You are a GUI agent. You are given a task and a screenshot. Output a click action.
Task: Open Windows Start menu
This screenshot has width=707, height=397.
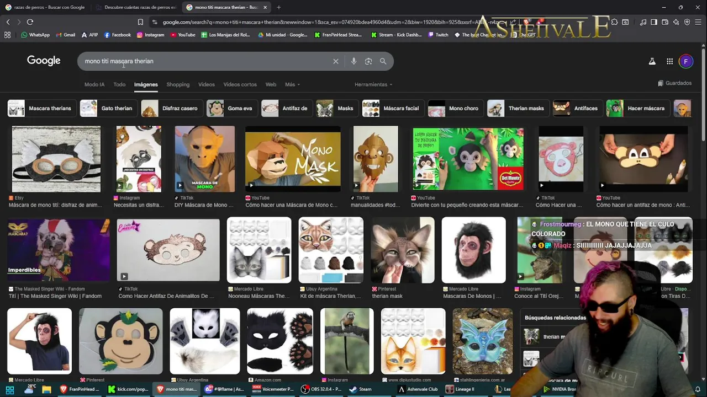(x=10, y=389)
